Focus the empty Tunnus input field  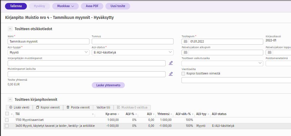pos(133,41)
